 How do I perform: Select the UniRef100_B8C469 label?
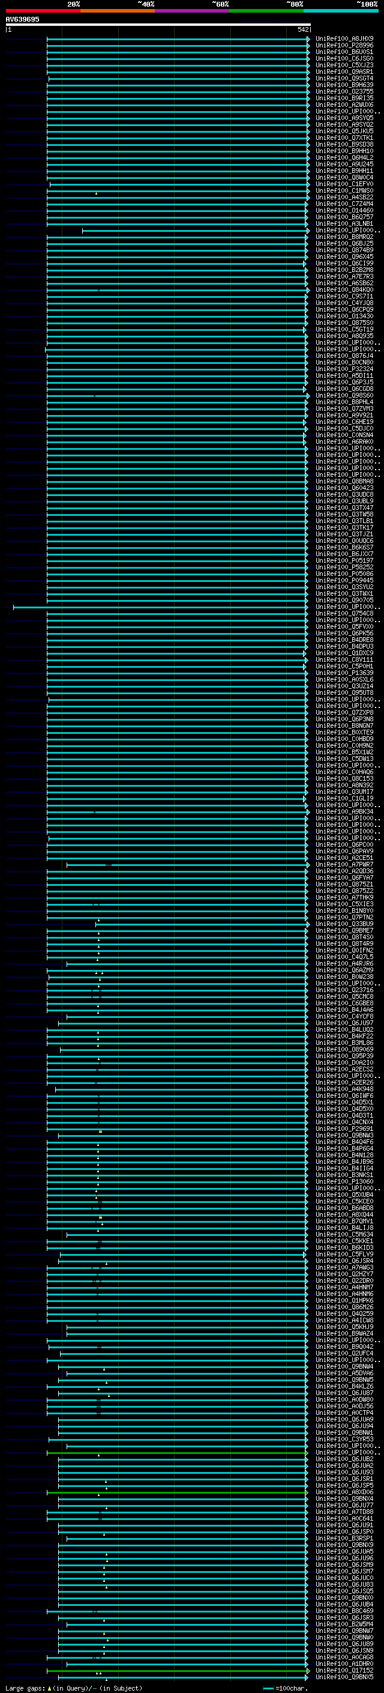(x=344, y=1611)
